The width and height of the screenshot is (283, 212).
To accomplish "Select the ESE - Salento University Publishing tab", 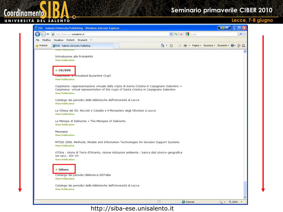I will 82,46.
